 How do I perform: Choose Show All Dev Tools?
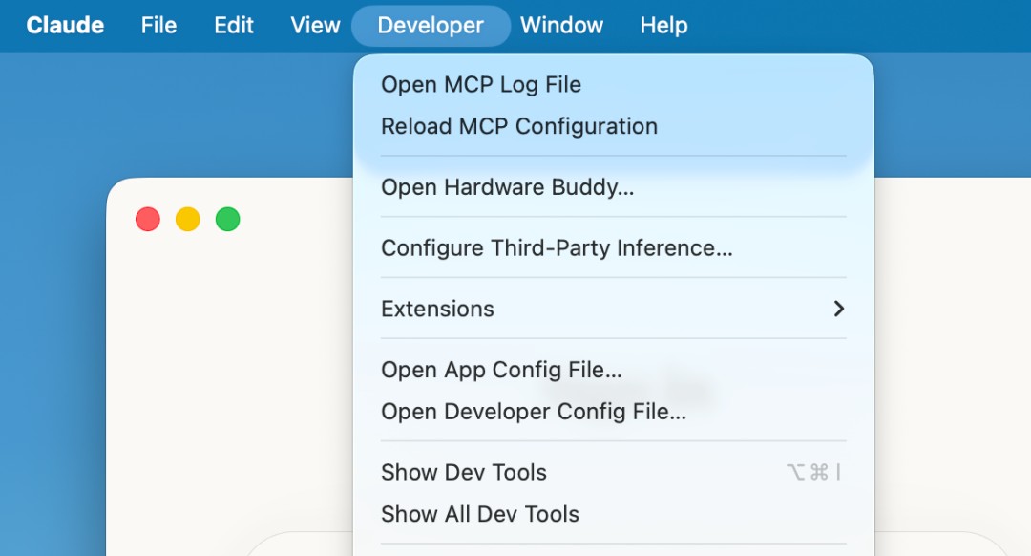tap(480, 514)
